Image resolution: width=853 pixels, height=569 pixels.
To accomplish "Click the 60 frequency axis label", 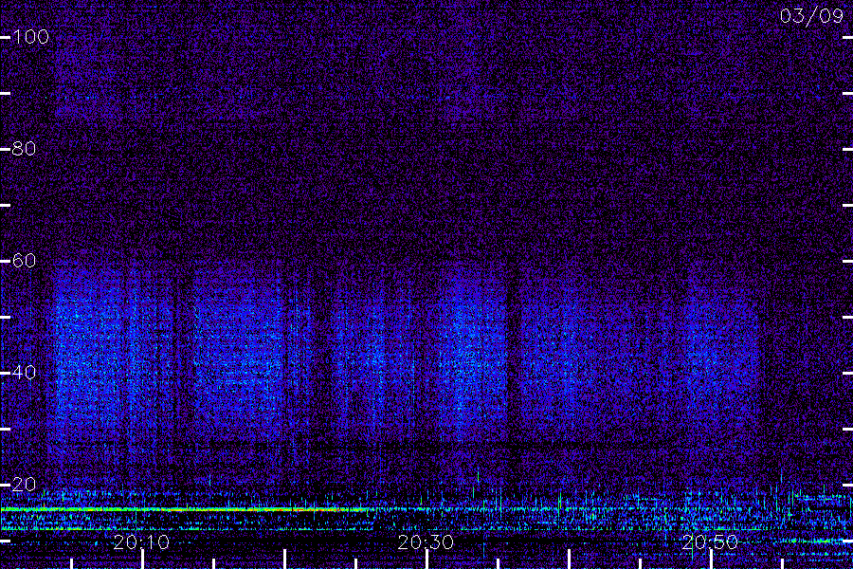I will (x=24, y=260).
